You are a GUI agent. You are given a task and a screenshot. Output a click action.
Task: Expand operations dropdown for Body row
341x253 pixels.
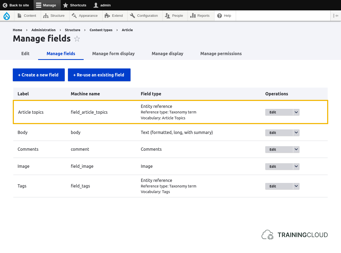[x=296, y=133]
